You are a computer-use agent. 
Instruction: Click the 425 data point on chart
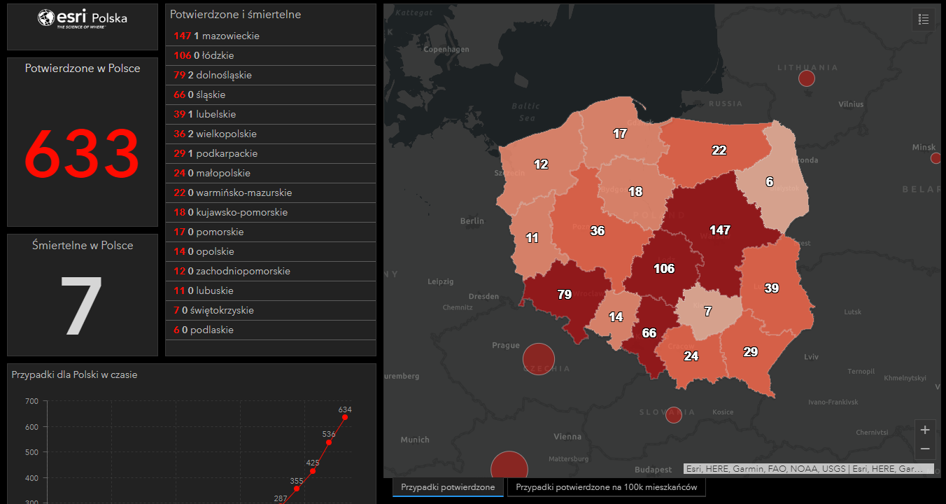pyautogui.click(x=313, y=471)
